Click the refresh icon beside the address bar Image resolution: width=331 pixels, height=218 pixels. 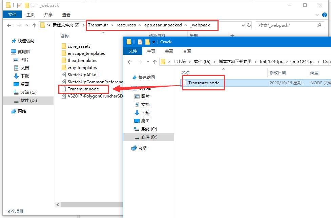pyautogui.click(x=249, y=25)
